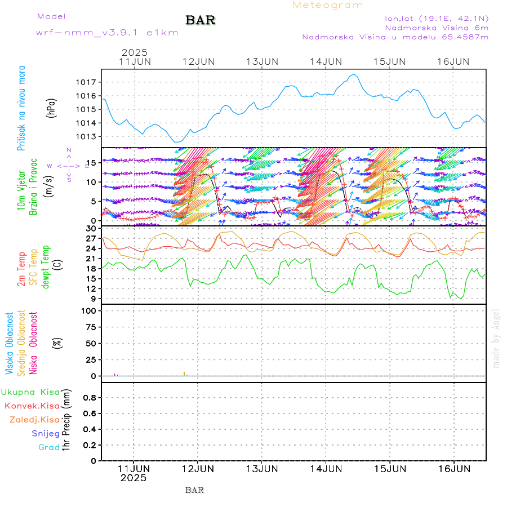Click the "2025" year label below the precipitation chart

134,478
